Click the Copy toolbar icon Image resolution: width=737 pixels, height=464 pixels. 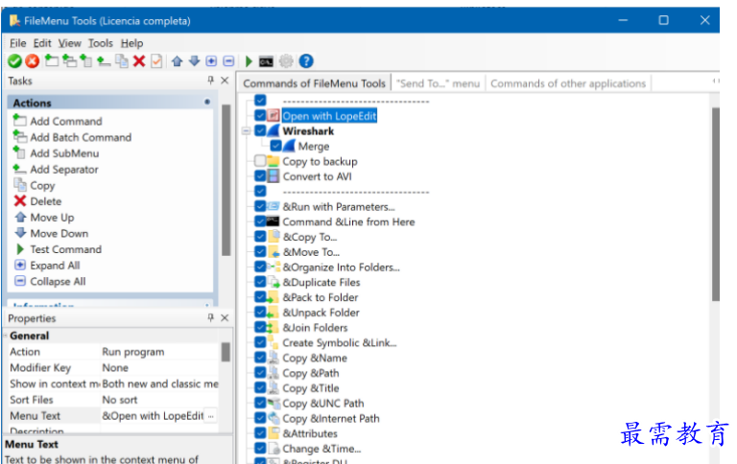point(122,61)
